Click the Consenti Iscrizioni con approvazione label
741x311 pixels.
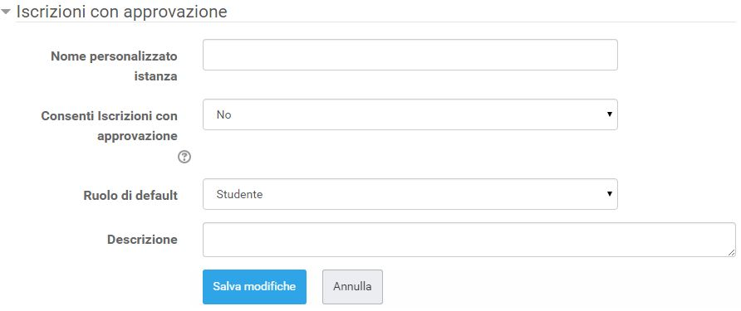(x=109, y=126)
